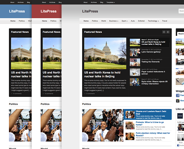Click 0 comments link in gray theme
Screen dimensions: 184x149
click(90, 94)
